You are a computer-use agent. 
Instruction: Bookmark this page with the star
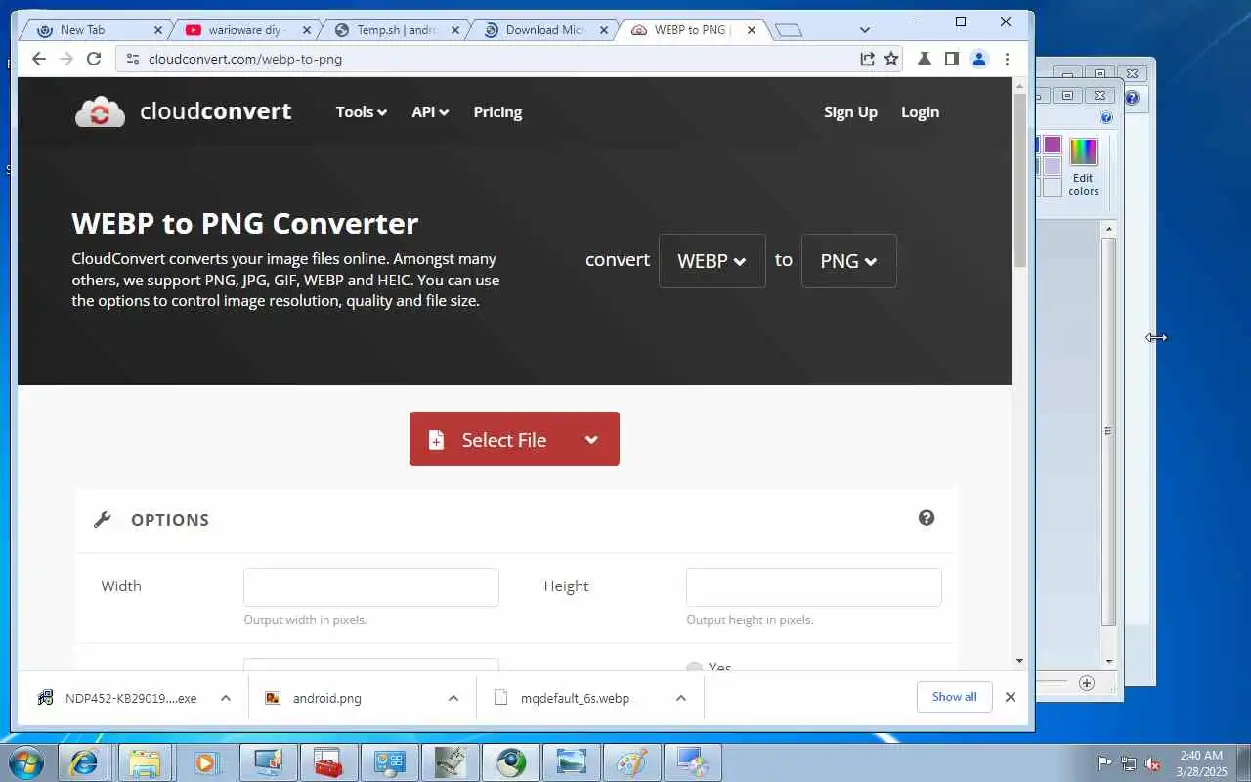click(x=891, y=59)
